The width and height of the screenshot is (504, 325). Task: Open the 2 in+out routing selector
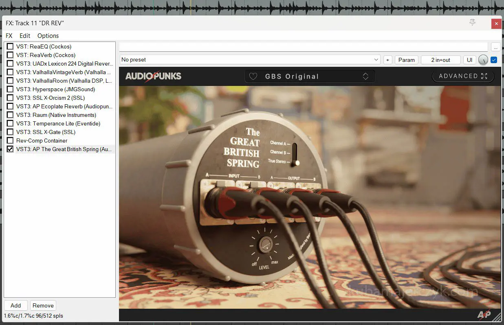coord(440,60)
